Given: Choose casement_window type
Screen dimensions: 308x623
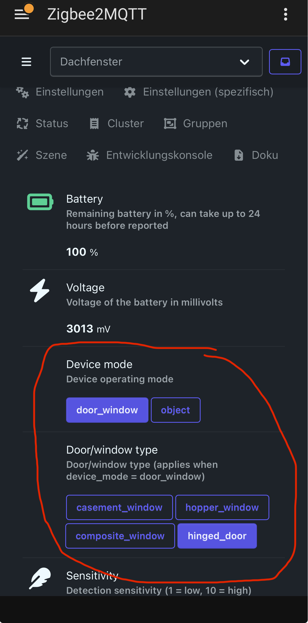Looking at the screenshot, I should pyautogui.click(x=120, y=507).
